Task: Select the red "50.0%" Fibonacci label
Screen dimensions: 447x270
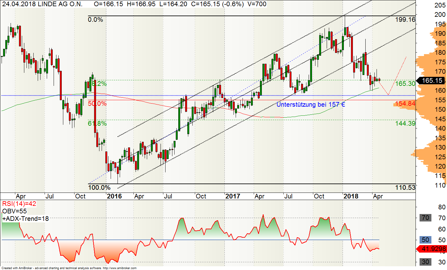Action: pos(97,104)
